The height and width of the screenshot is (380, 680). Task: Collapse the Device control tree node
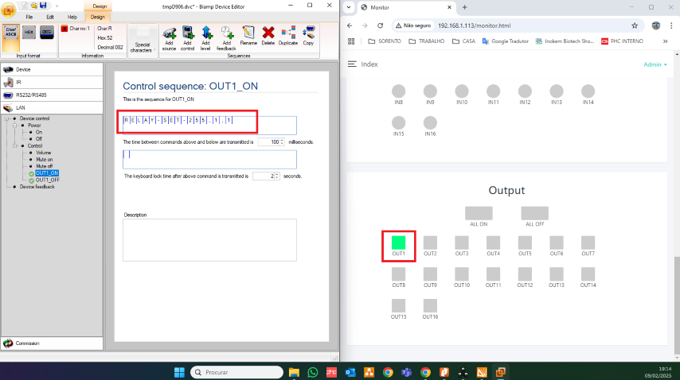[x=6, y=118]
